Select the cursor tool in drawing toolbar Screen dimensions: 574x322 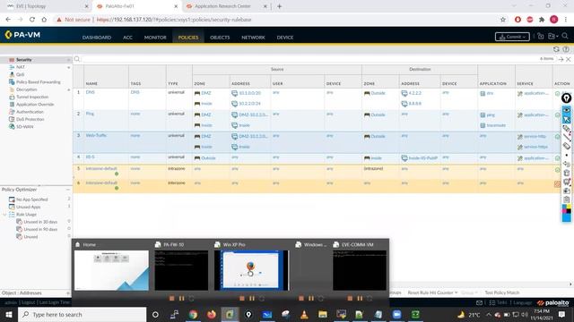pyautogui.click(x=566, y=119)
